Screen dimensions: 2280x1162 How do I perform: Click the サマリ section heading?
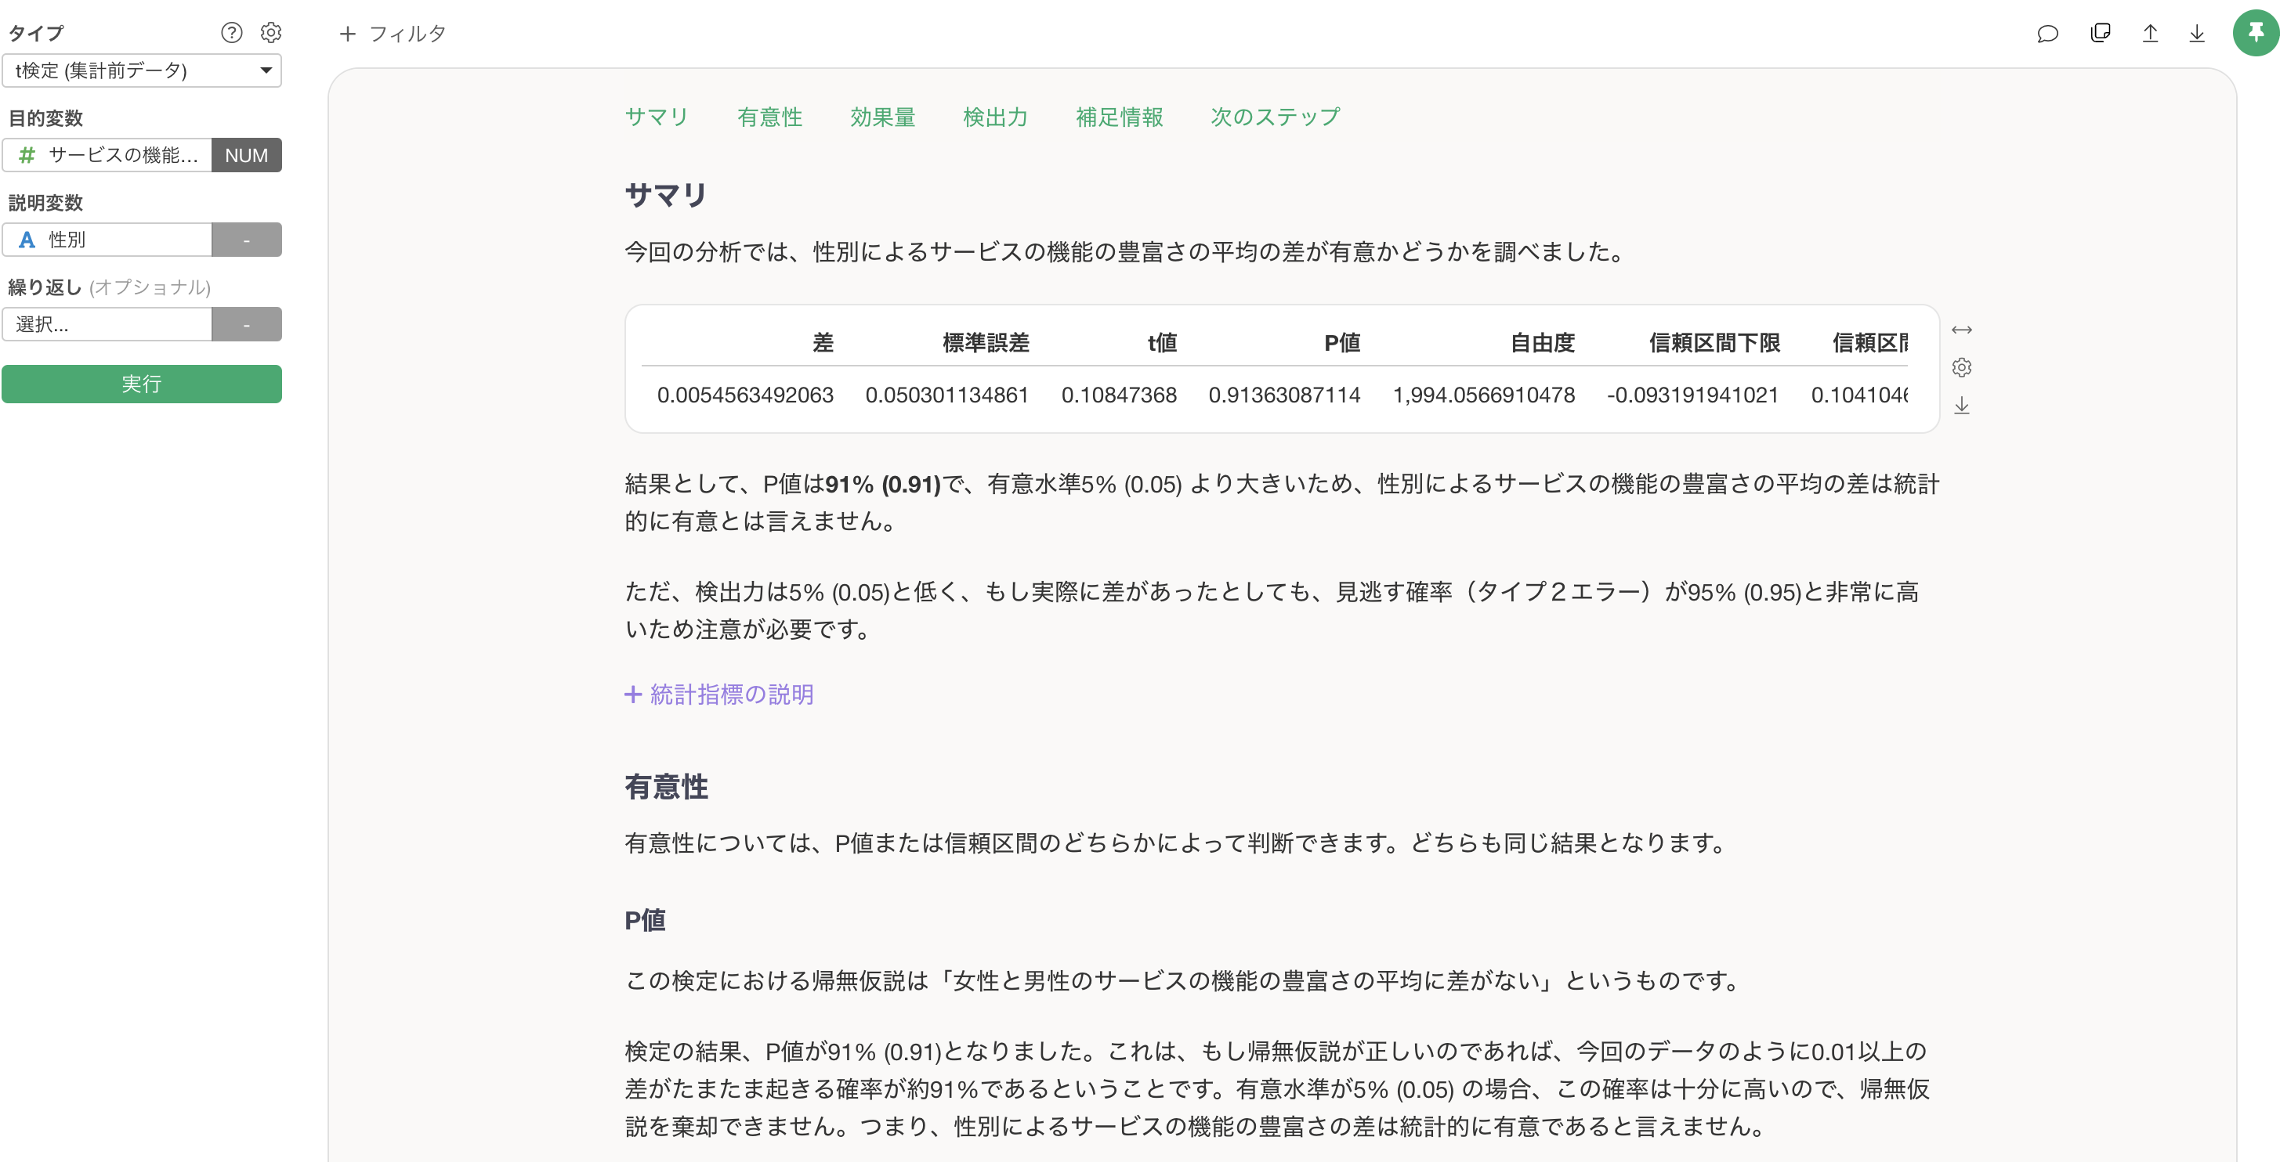[x=666, y=193]
